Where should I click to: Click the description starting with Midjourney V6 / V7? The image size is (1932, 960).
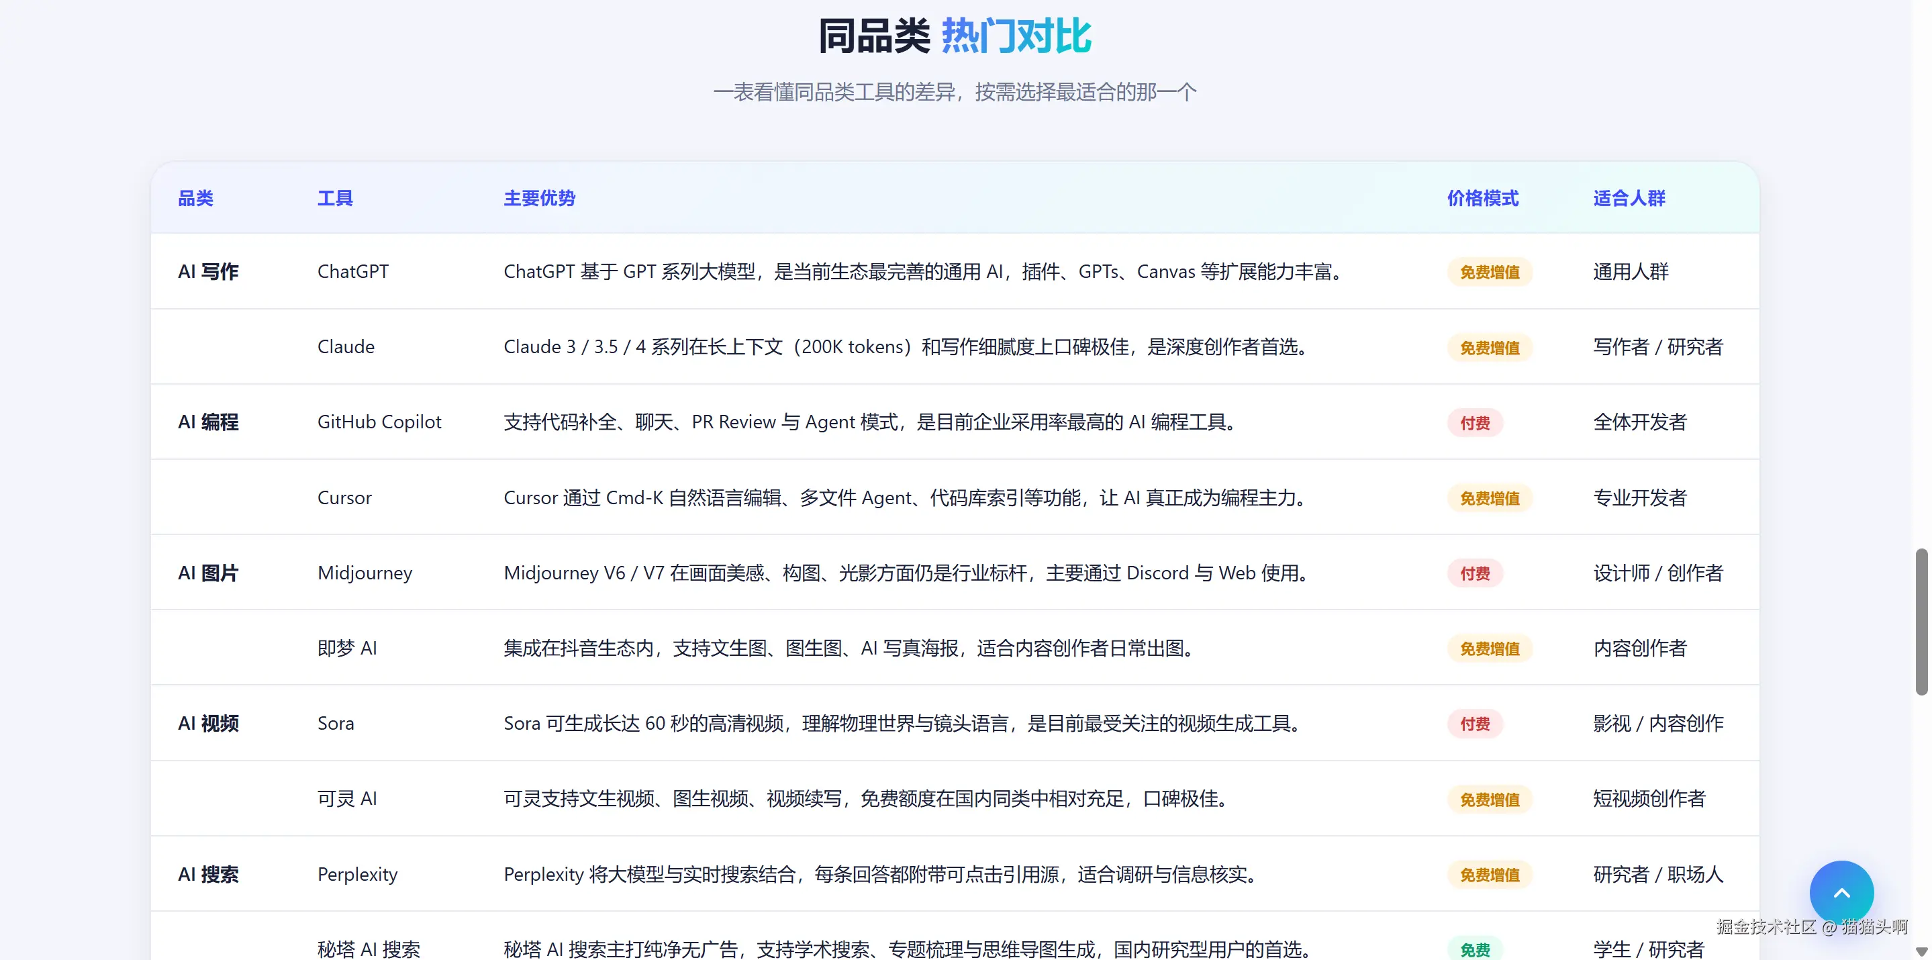908,573
